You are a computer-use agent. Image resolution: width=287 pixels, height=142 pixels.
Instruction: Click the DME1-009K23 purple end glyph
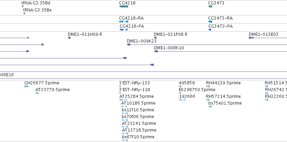[x=128, y=45]
